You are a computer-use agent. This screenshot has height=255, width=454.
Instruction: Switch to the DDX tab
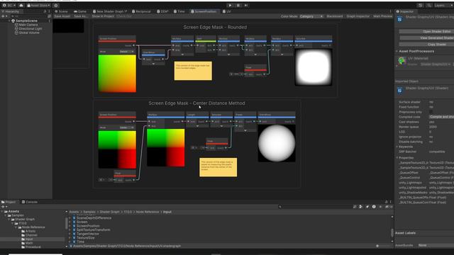(162, 11)
